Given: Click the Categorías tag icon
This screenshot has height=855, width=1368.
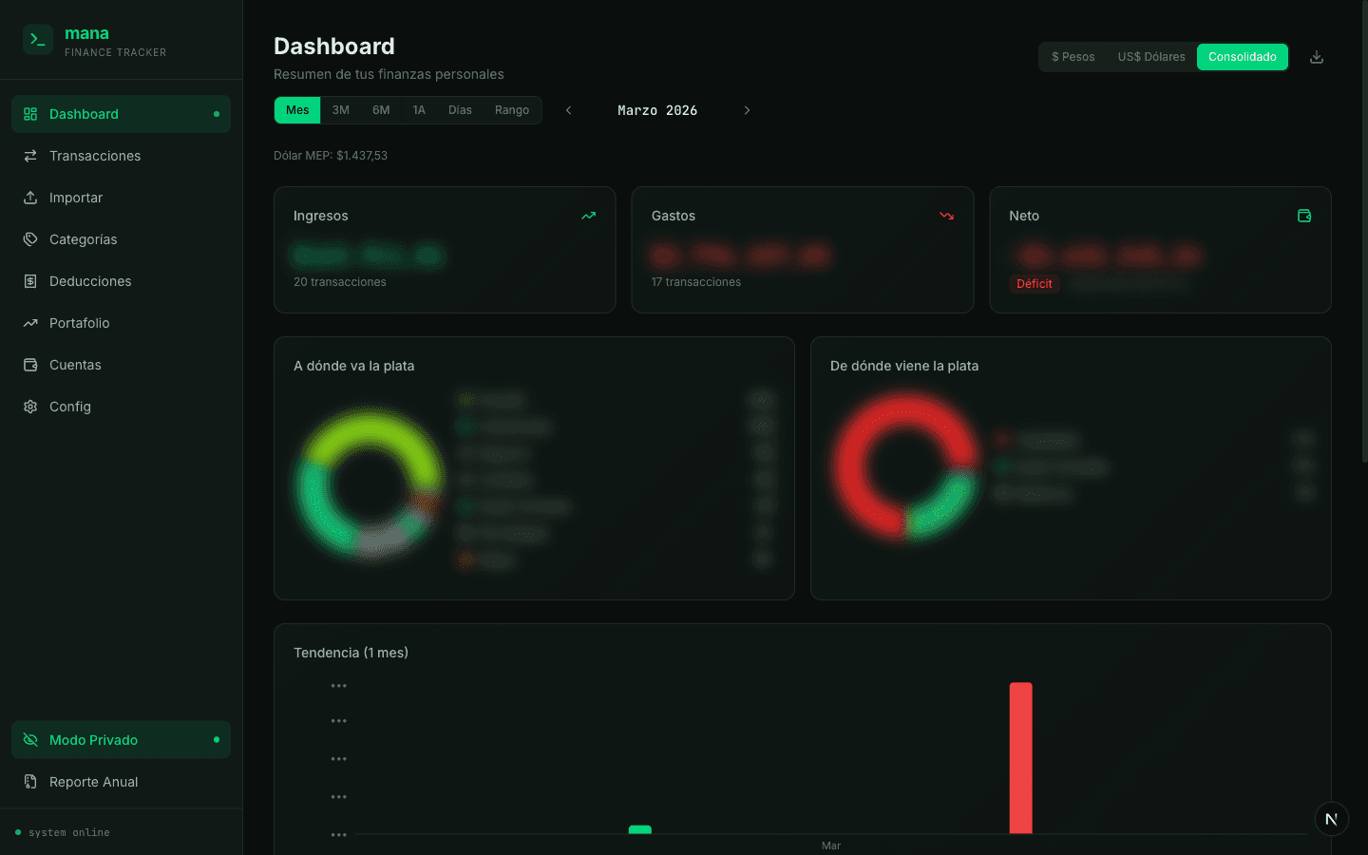Looking at the screenshot, I should click(30, 239).
